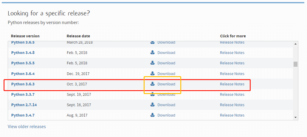This screenshot has width=307, height=137.
Task: Click download icon in Python 3.6.5 row
Action: (x=153, y=42)
